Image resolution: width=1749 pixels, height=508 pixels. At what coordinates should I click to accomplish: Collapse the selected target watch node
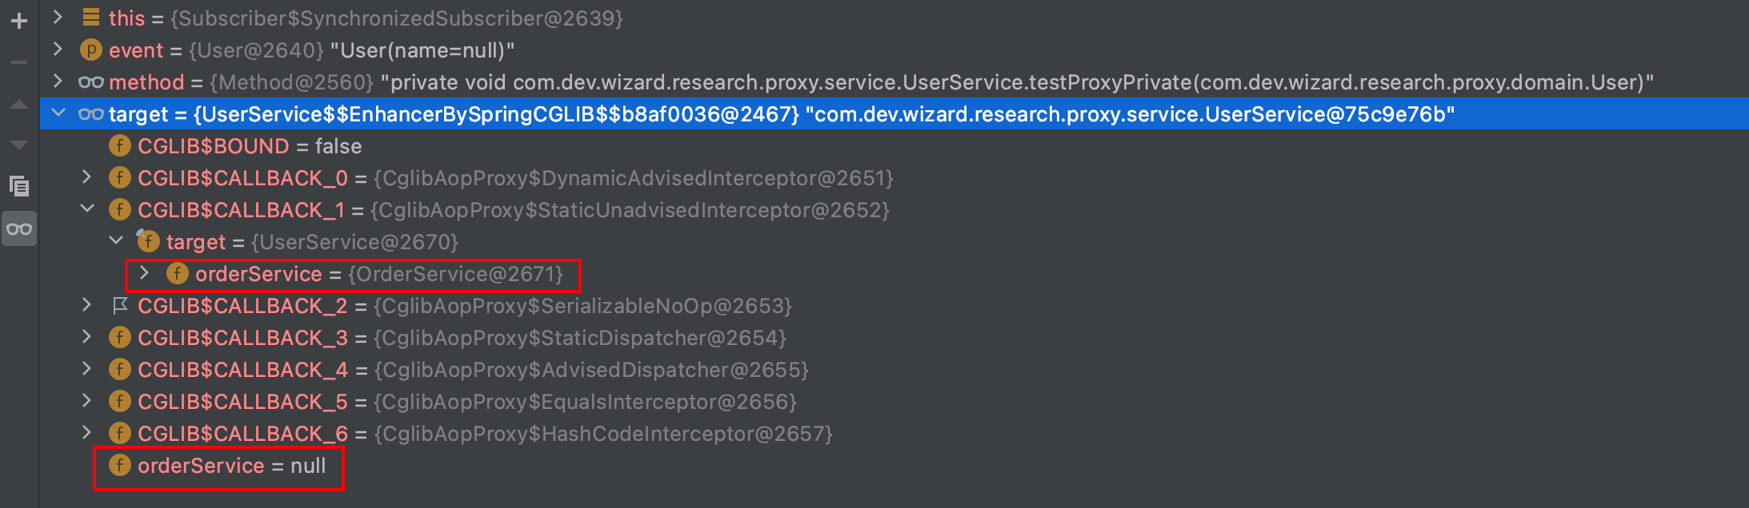pos(58,113)
